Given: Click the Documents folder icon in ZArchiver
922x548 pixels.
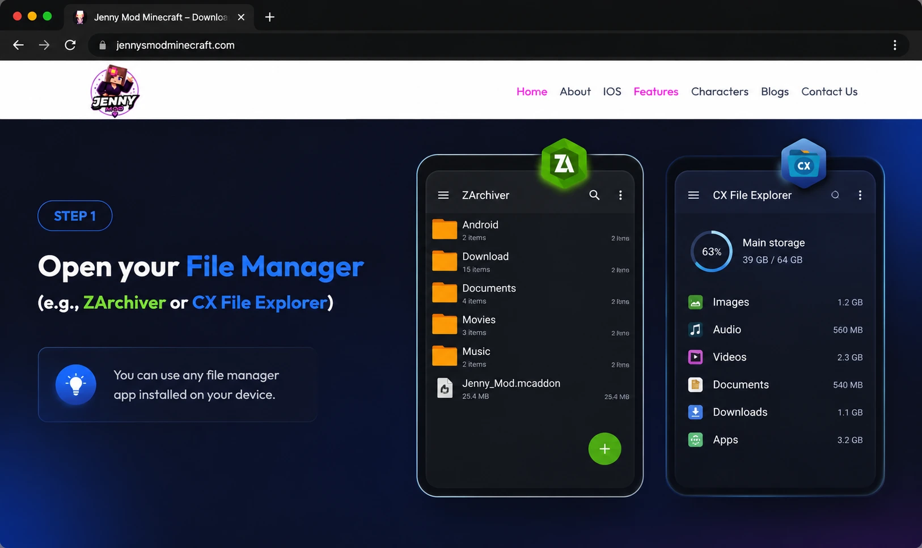Looking at the screenshot, I should pos(445,293).
